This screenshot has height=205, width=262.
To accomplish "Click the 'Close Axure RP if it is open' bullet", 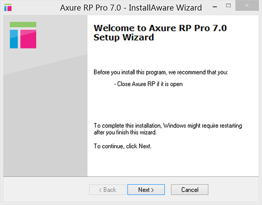I will point(148,84).
